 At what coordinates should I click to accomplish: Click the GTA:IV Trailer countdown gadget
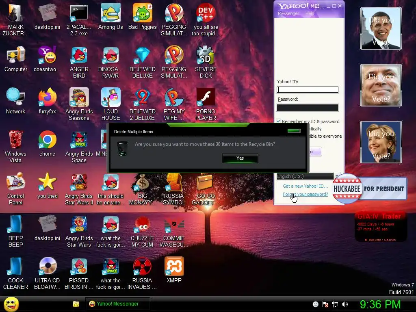(380, 227)
